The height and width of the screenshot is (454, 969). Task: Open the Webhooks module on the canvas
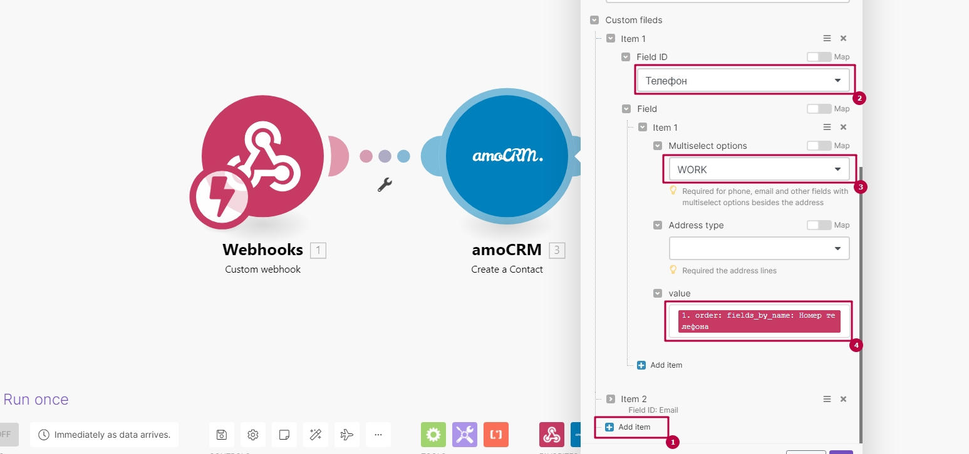coord(263,157)
